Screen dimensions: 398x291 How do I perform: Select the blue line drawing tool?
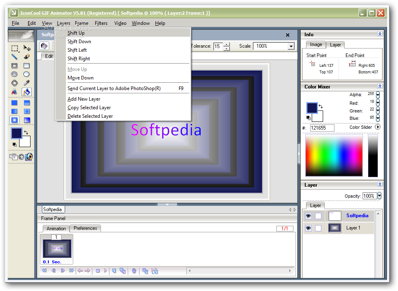[x=15, y=57]
